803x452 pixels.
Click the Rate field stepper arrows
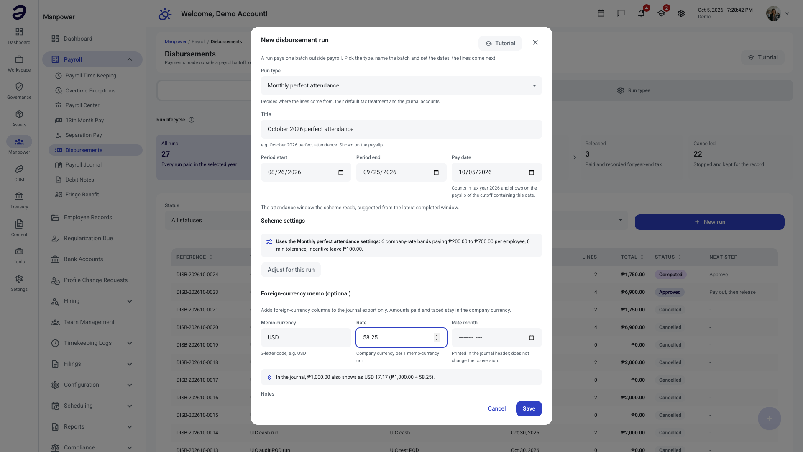437,338
